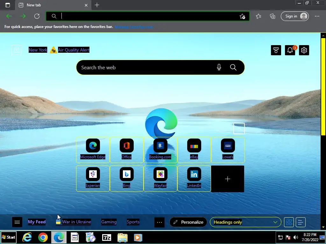Viewport: 326px width, 244px height.
Task: Collapse quick links with chevron button
Action: click(239, 129)
